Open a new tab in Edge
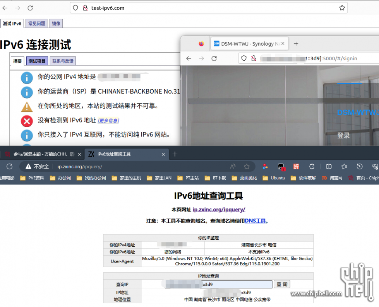The image size is (379, 307). coord(175,154)
